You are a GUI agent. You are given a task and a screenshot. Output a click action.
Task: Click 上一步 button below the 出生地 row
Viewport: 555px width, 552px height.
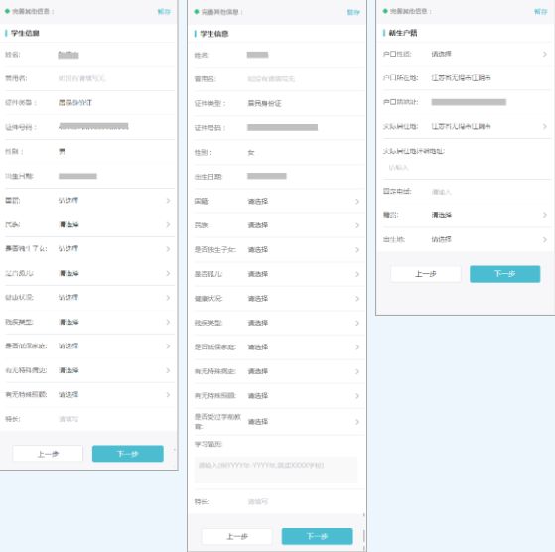(426, 274)
